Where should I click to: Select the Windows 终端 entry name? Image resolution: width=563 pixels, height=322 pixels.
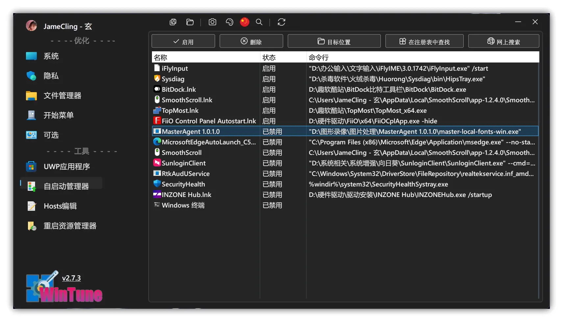coord(183,205)
